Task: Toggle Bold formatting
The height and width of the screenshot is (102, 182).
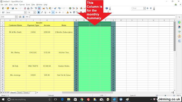Action: 39,12
